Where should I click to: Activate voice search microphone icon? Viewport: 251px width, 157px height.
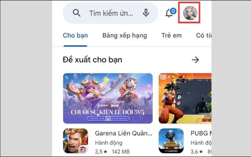146,13
